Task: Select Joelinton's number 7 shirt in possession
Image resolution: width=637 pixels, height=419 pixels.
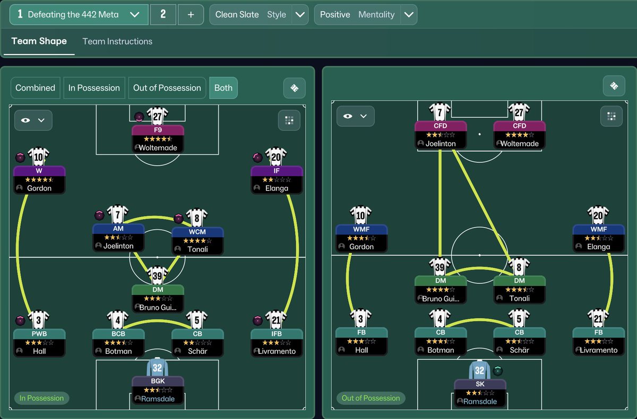Action: point(118,215)
